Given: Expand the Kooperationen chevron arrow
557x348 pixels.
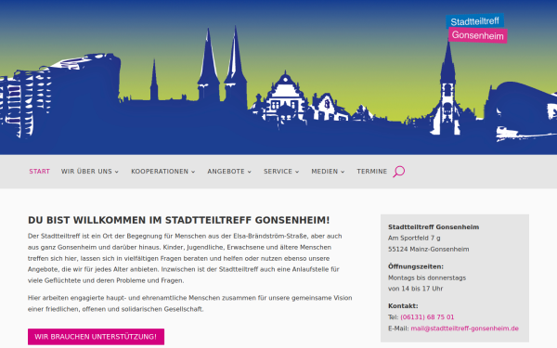Looking at the screenshot, I should point(193,172).
